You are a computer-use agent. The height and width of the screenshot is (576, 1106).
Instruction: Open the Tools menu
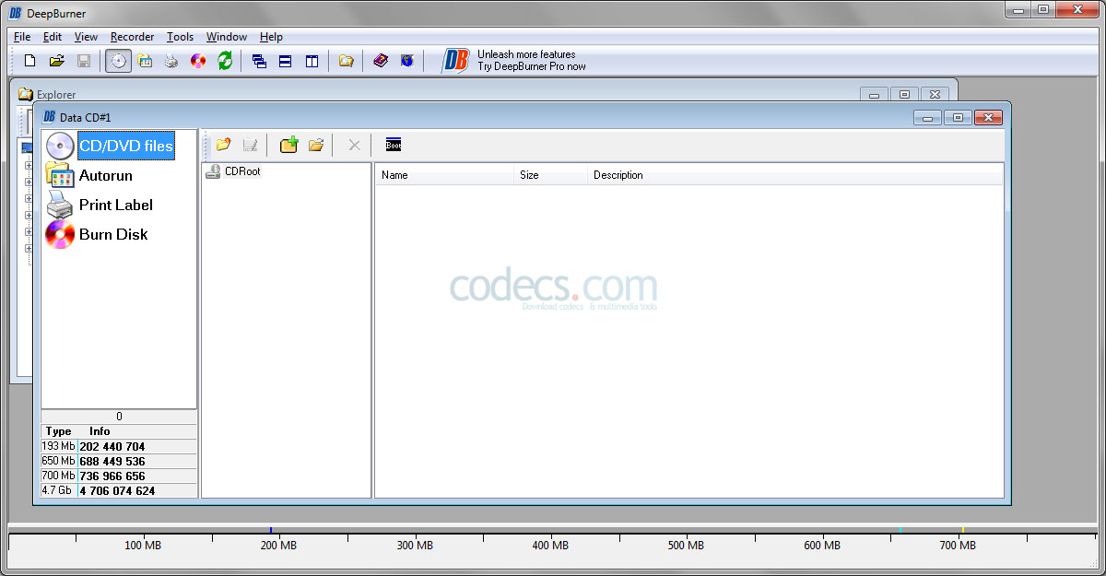(180, 37)
